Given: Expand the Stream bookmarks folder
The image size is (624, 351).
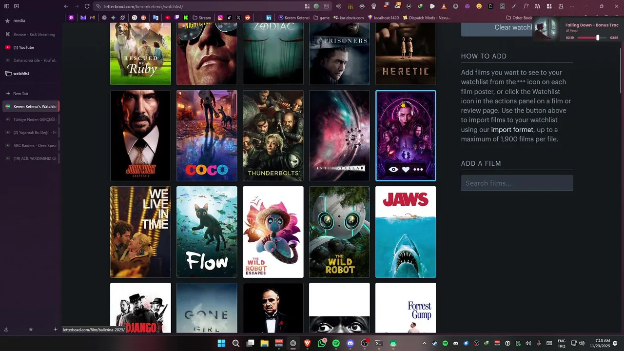Looking at the screenshot, I should [x=202, y=18].
